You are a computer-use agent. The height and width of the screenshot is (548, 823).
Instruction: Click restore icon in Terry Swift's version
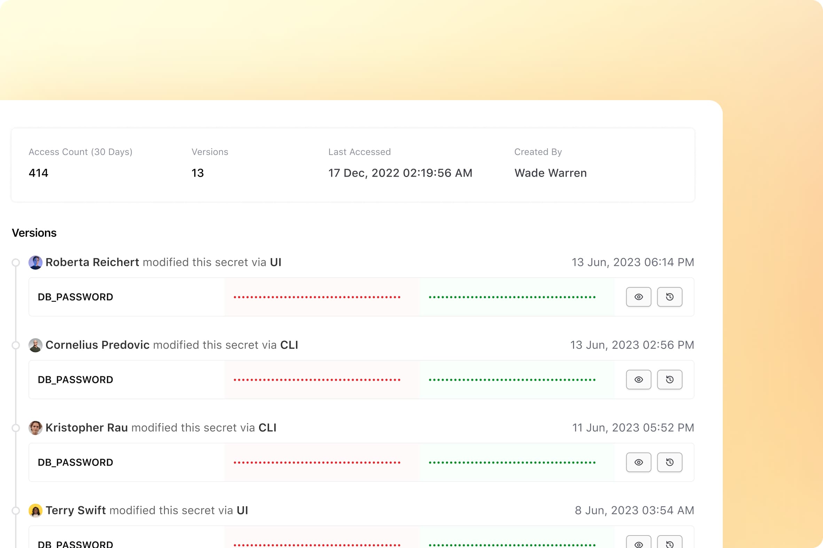point(669,543)
